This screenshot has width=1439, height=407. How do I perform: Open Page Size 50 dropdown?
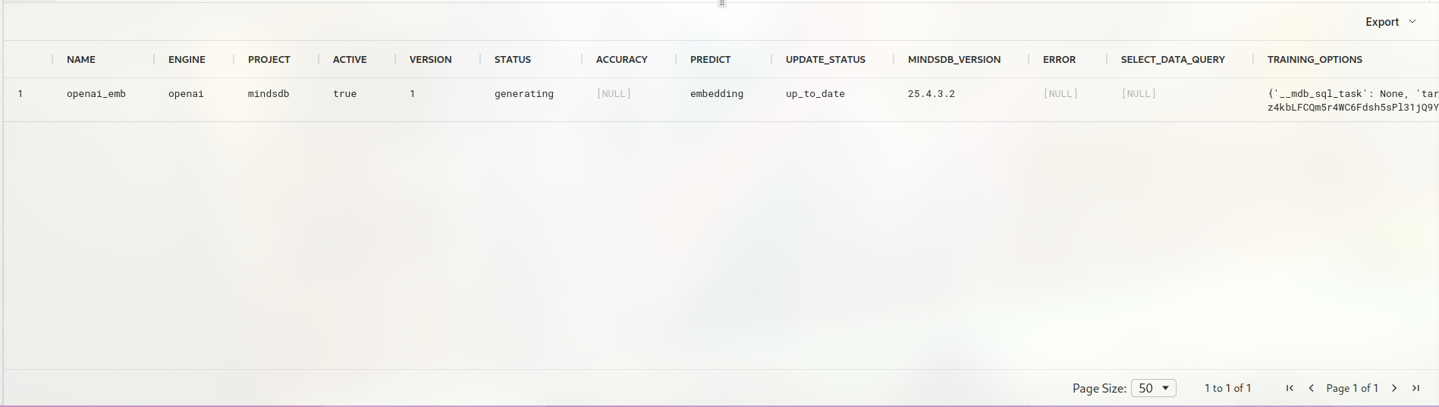[1153, 388]
